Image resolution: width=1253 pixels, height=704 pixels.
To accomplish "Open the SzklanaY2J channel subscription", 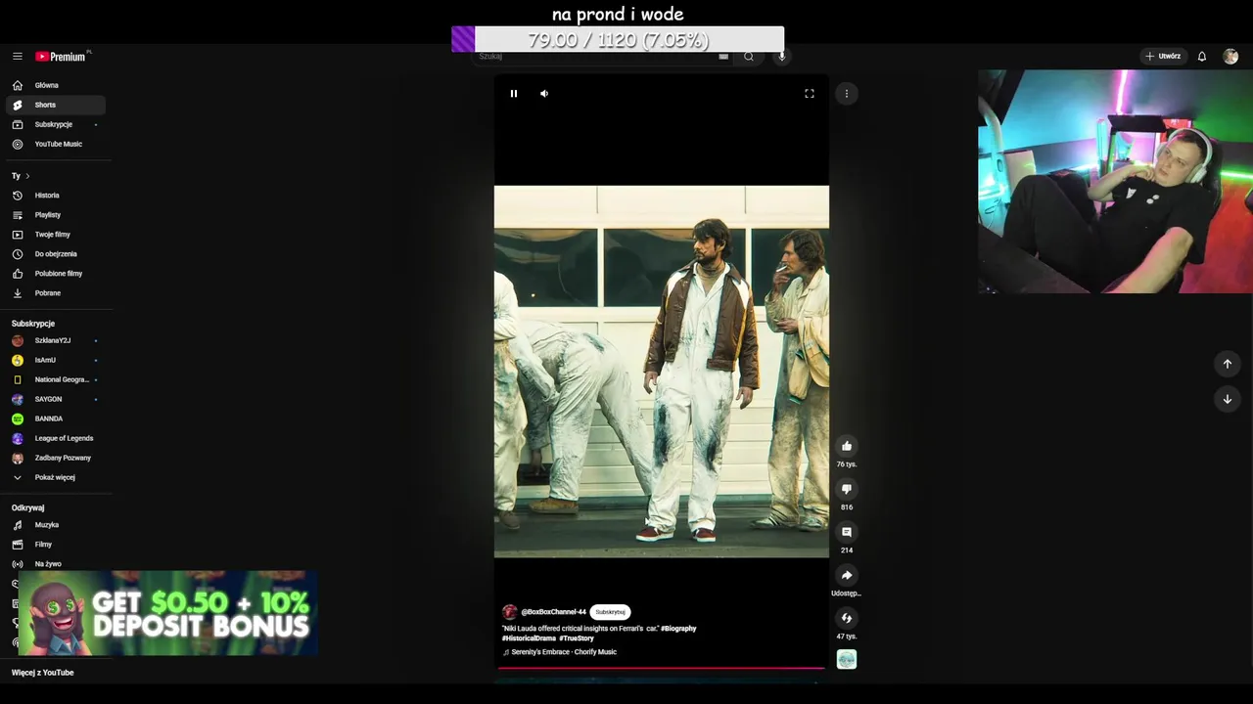I will pos(56,340).
